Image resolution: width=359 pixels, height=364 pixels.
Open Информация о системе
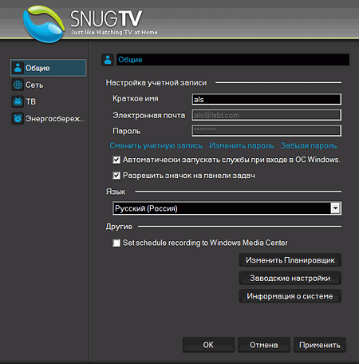(290, 296)
